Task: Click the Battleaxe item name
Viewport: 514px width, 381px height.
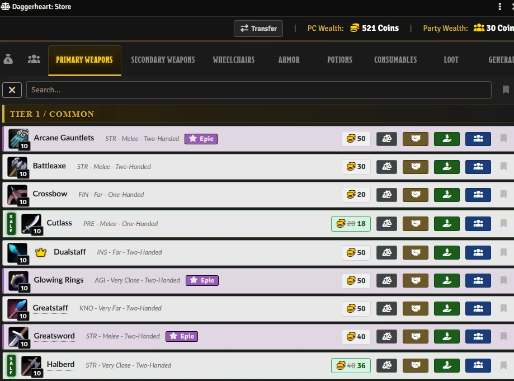Action: pyautogui.click(x=50, y=166)
